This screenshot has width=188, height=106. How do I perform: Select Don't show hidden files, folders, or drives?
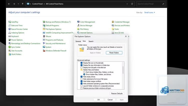(x=84, y=72)
